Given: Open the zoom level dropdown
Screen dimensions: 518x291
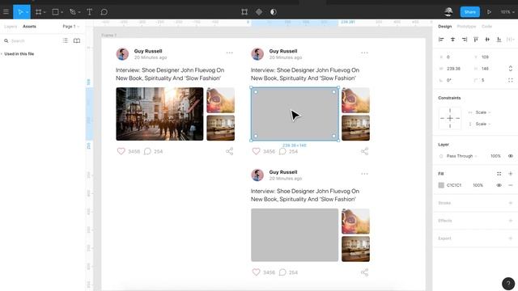Looking at the screenshot, I should [x=507, y=12].
